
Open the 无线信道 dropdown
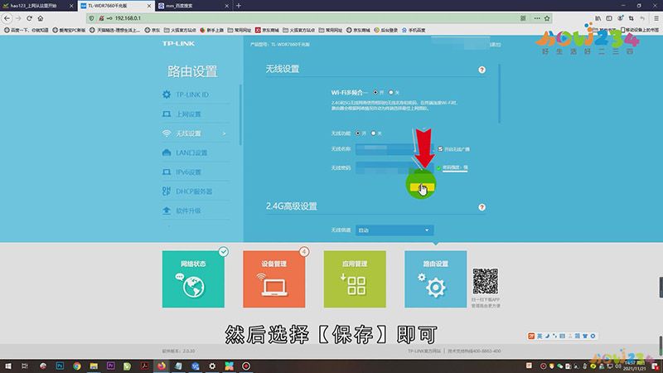click(x=394, y=230)
